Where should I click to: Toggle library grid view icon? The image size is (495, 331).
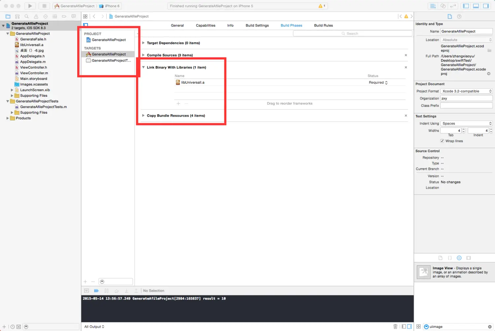point(418,326)
